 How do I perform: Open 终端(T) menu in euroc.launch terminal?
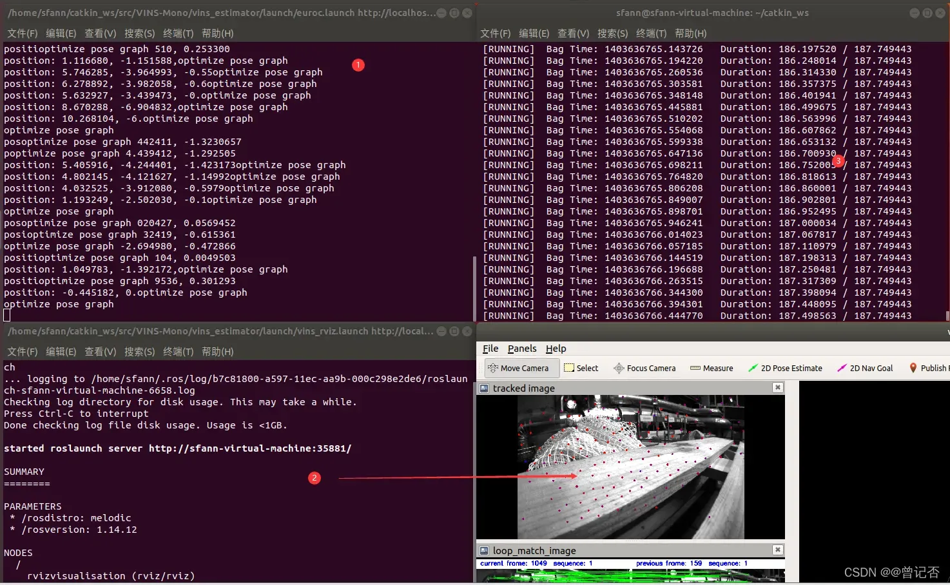pos(179,33)
